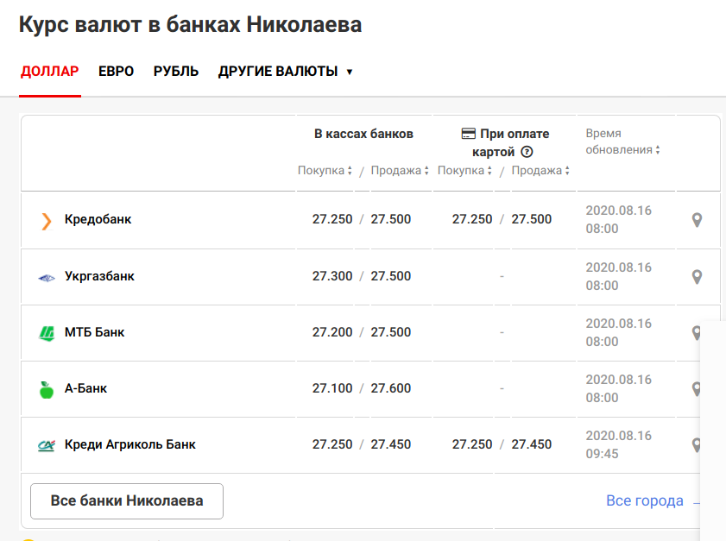
Task: Select Креди Агриколь cash sell rate 27.450
Action: pos(390,443)
